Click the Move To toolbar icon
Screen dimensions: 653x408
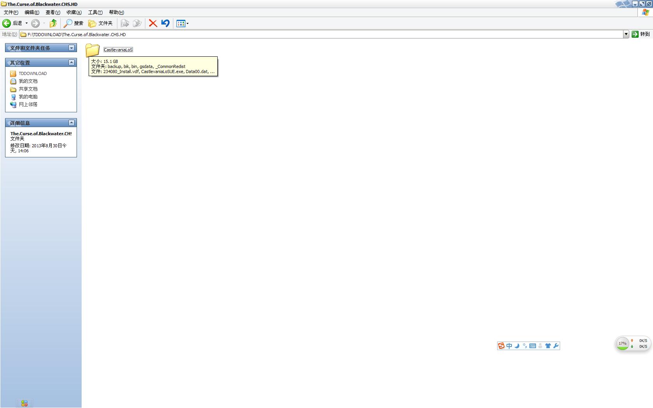click(x=125, y=23)
